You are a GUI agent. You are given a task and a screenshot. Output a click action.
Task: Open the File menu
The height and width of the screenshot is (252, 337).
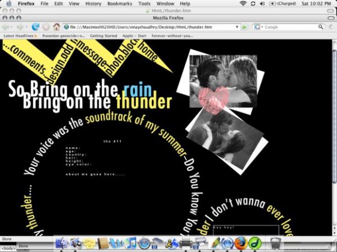click(45, 3)
